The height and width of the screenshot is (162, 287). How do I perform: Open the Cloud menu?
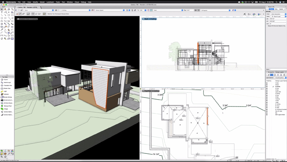[x=77, y=2]
